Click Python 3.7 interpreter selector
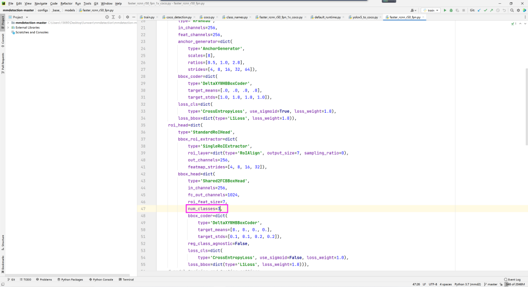Image resolution: width=528 pixels, height=287 pixels. coord(467,284)
